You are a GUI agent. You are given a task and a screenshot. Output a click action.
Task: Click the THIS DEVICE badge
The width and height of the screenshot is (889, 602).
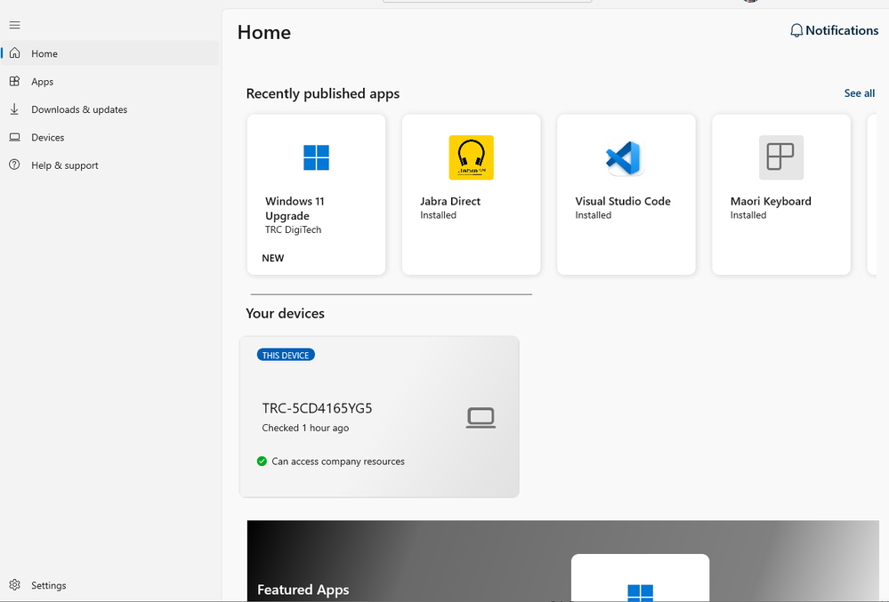point(286,355)
